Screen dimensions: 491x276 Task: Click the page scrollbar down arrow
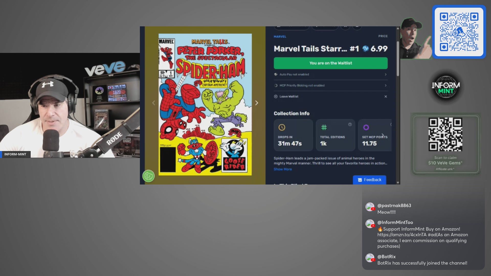point(398,182)
